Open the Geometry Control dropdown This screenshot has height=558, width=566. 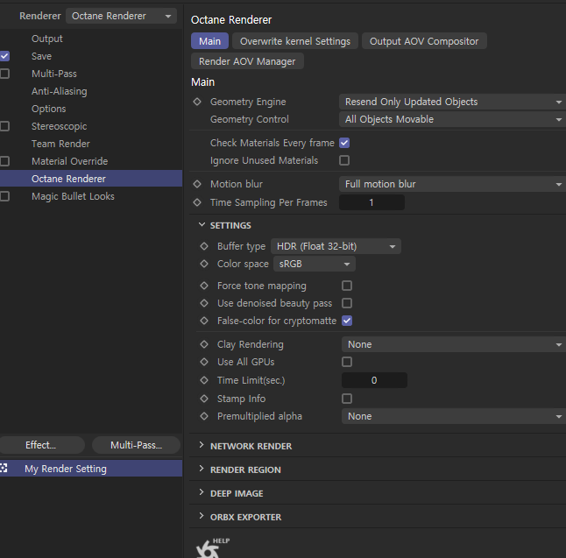[452, 119]
